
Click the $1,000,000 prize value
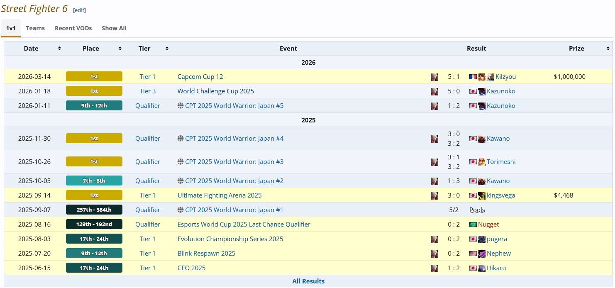coord(569,77)
